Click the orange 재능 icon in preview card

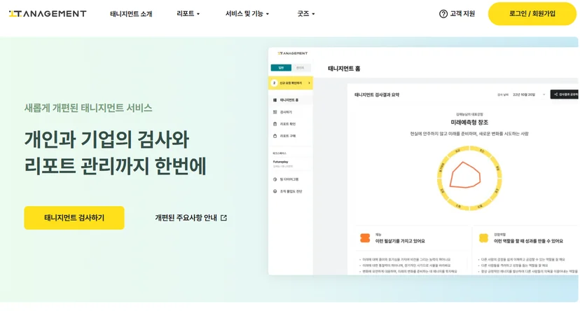click(365, 238)
